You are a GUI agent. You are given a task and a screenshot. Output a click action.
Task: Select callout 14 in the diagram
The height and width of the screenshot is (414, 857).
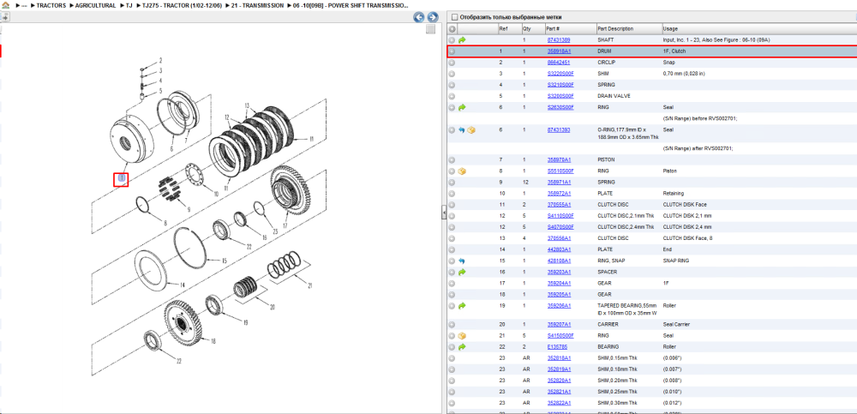tap(182, 285)
